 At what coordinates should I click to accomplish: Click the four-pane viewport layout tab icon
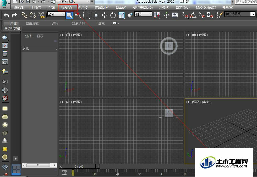[17, 169]
